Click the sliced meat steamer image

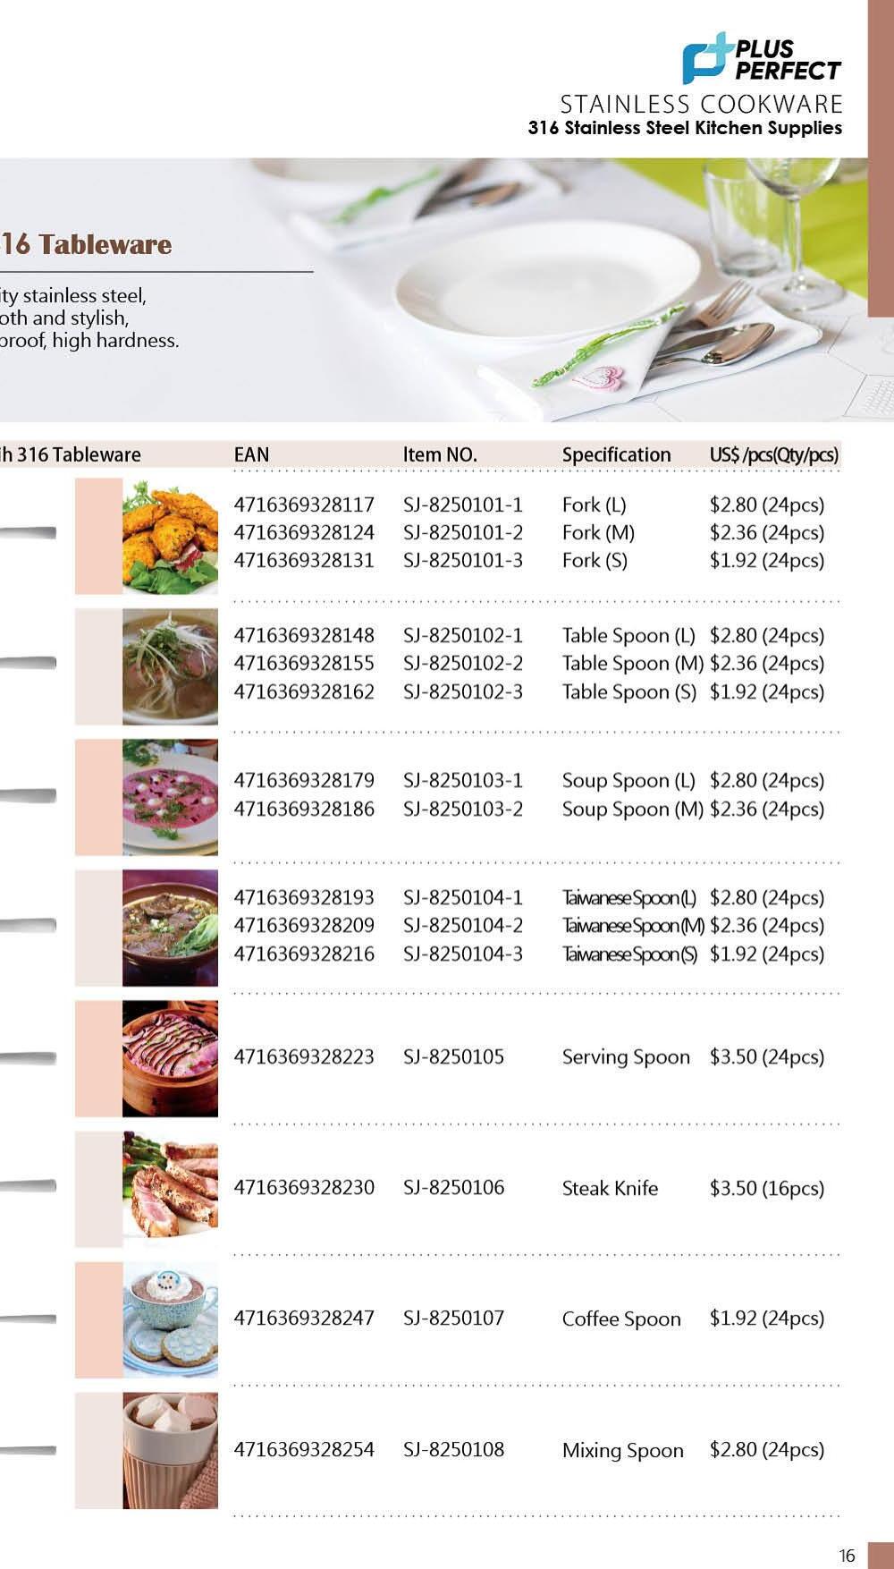170,1058
